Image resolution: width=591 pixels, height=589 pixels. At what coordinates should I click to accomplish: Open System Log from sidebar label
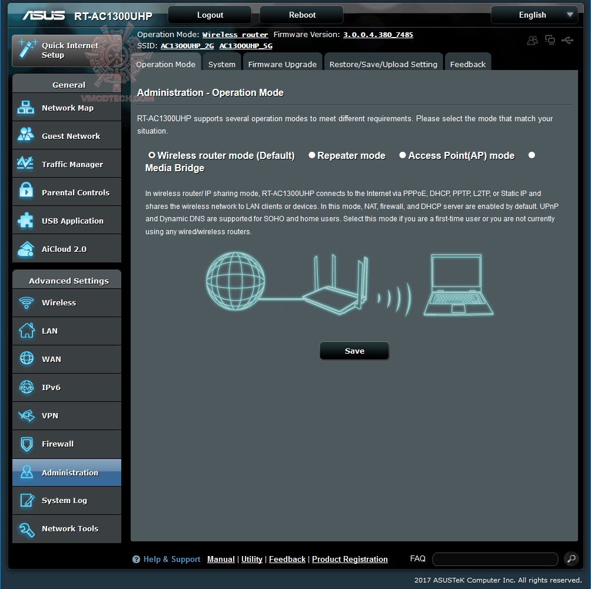[x=64, y=500]
